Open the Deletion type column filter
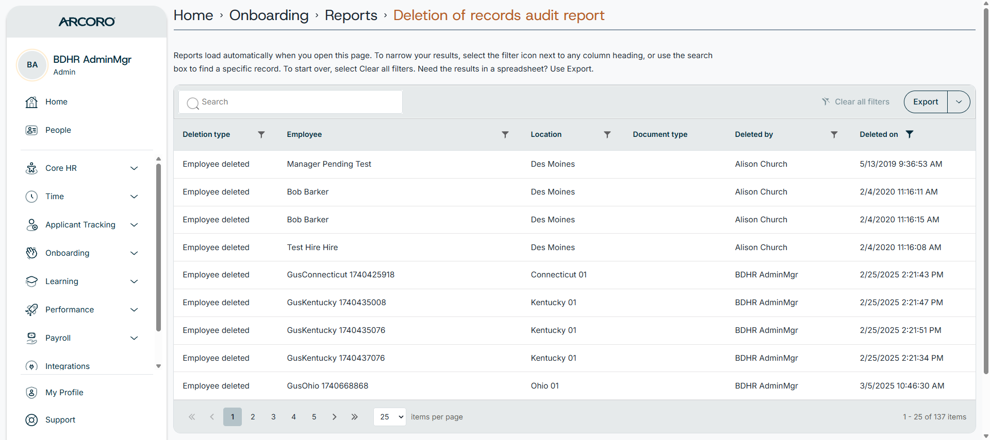The height and width of the screenshot is (440, 990). pyautogui.click(x=261, y=134)
